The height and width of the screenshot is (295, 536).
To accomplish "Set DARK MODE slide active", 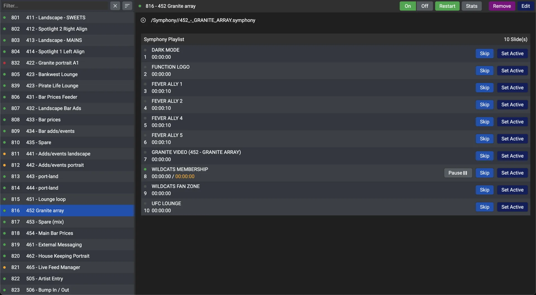I will 512,53.
